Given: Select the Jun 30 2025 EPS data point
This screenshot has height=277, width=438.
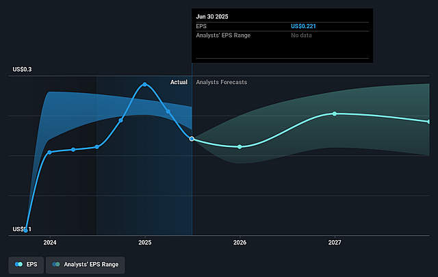Looking at the screenshot, I should [192, 139].
